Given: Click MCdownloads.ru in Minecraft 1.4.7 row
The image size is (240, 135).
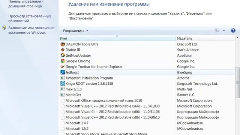Looking at the screenshot, I should coord(190,123).
